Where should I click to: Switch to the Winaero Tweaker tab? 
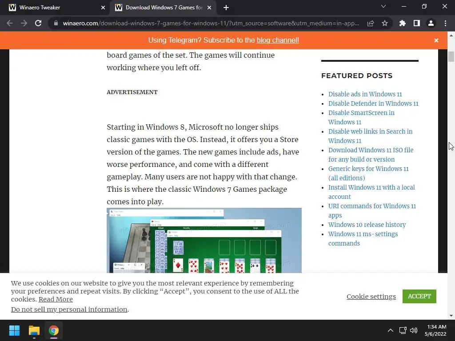coord(55,8)
